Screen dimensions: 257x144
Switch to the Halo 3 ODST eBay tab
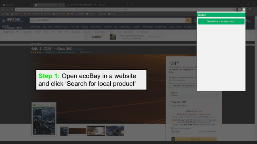[x=81, y=5]
